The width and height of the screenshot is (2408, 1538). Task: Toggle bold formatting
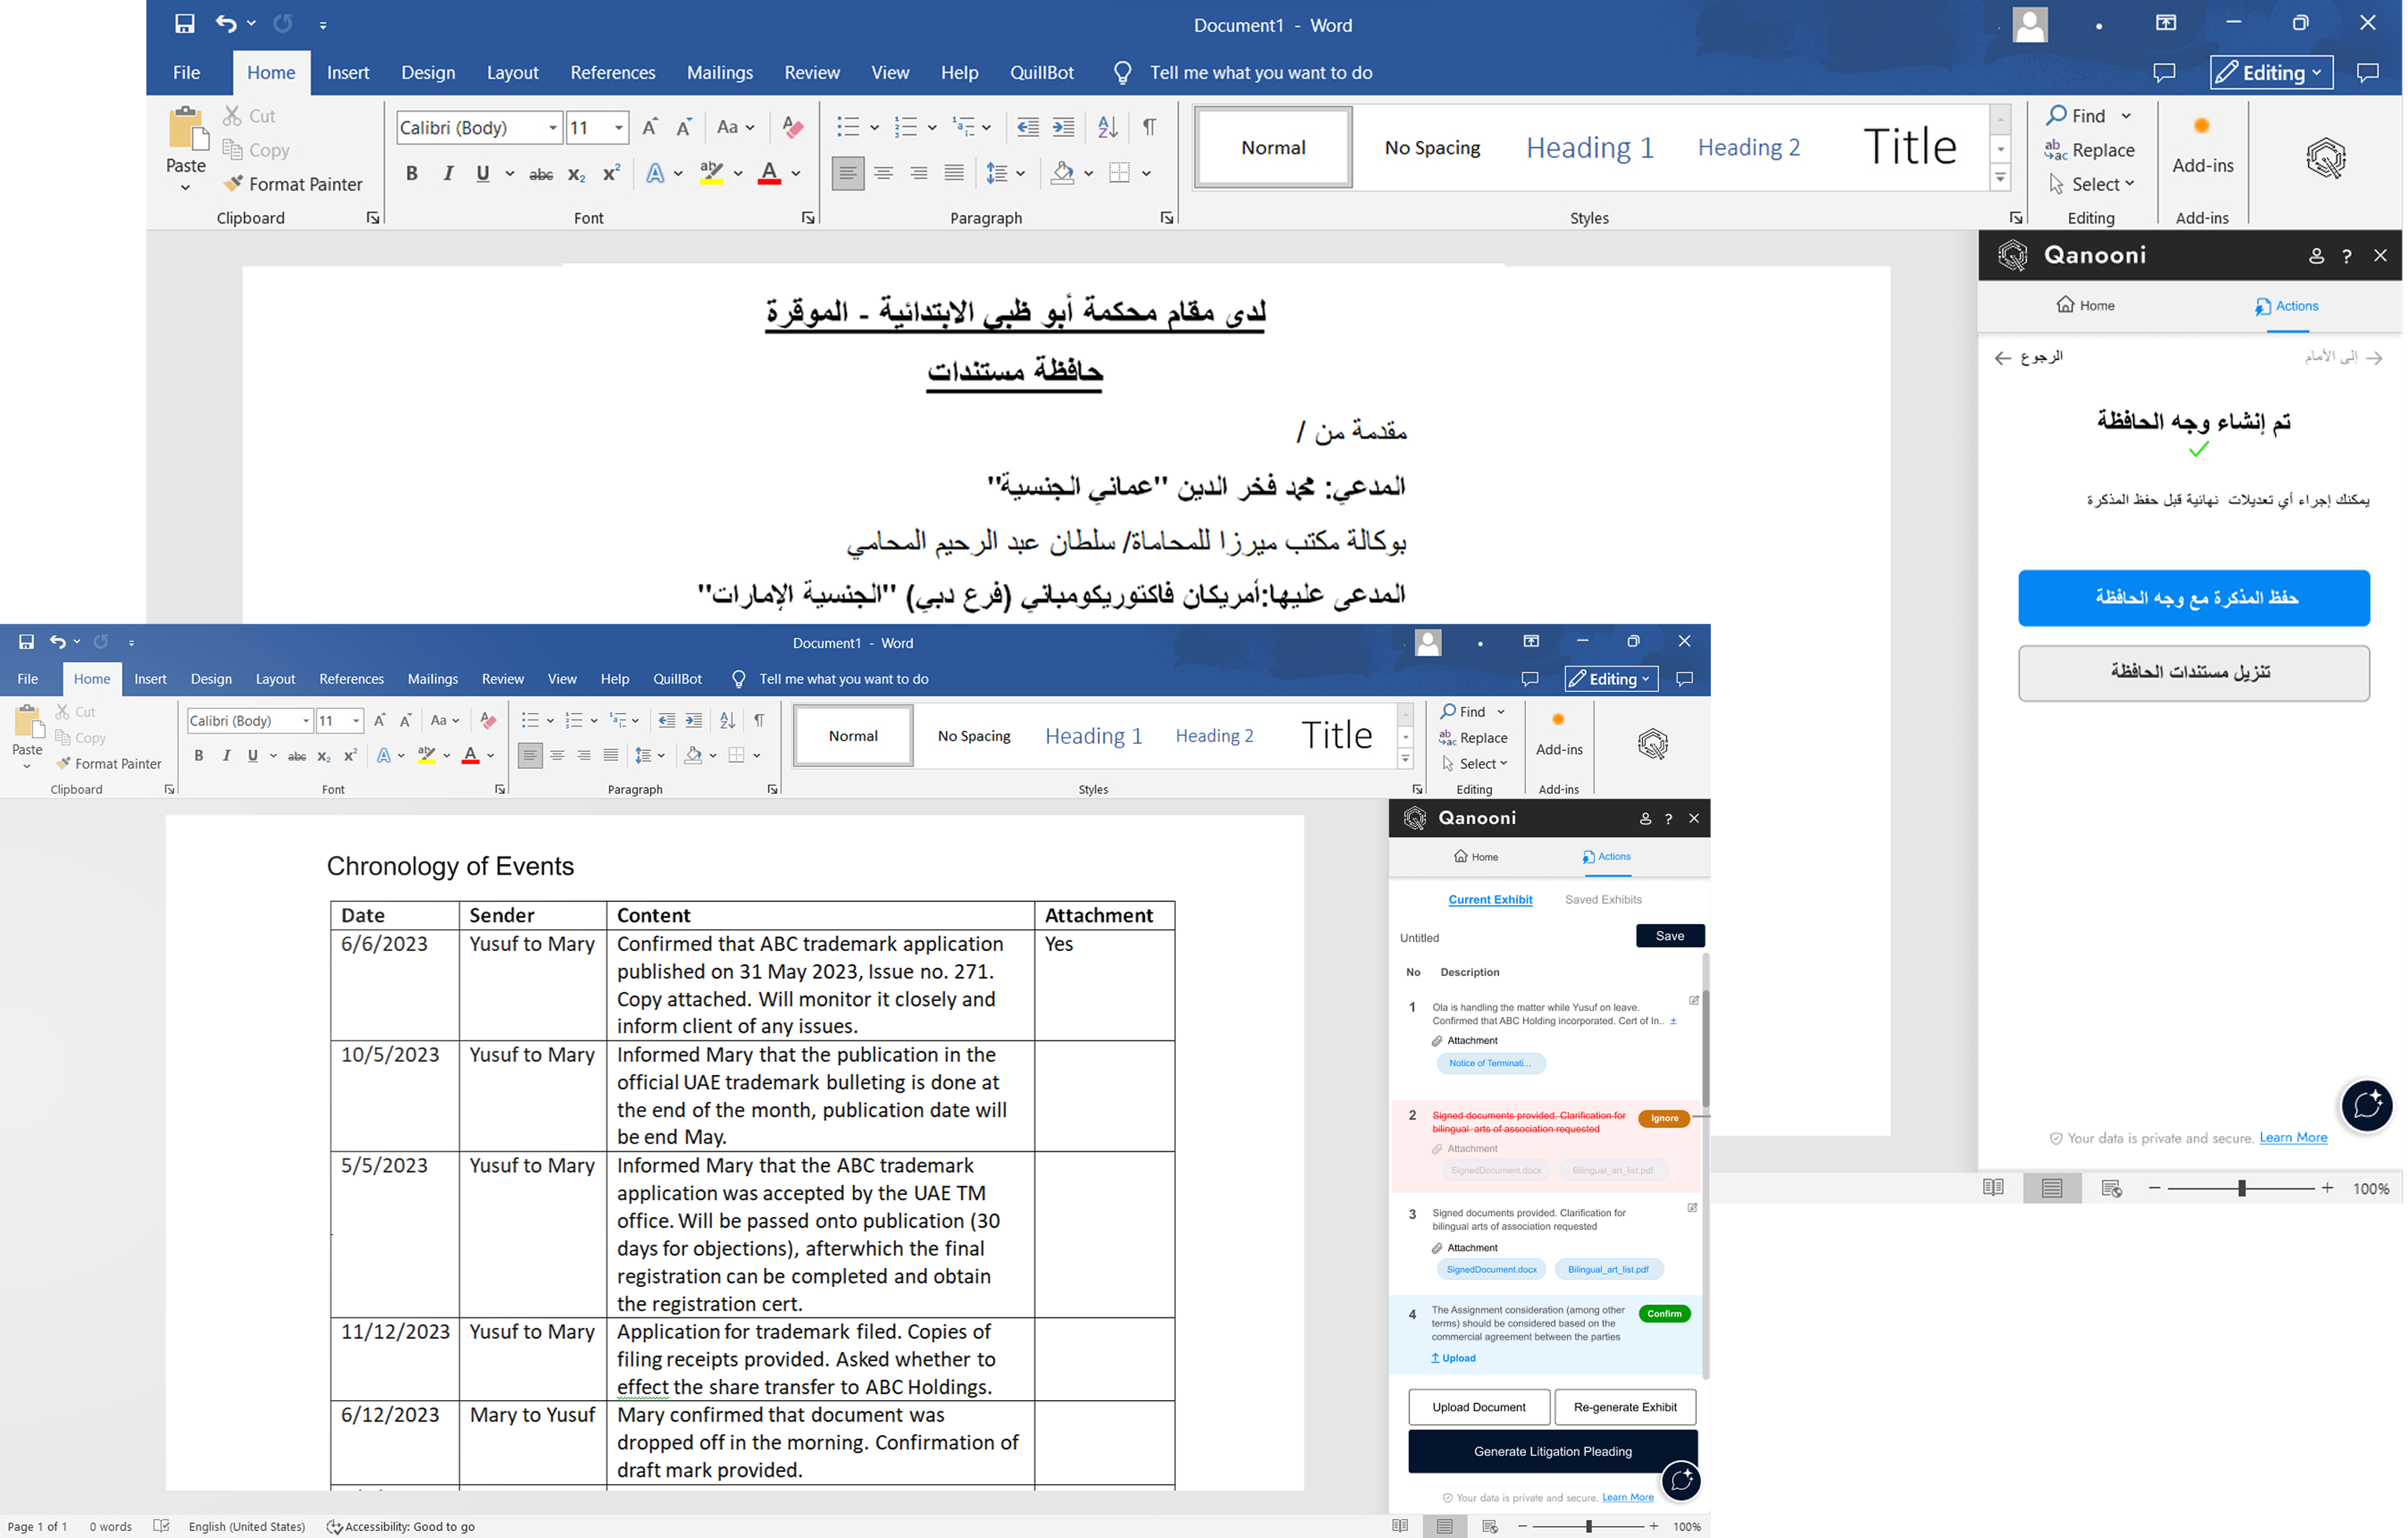pos(411,172)
